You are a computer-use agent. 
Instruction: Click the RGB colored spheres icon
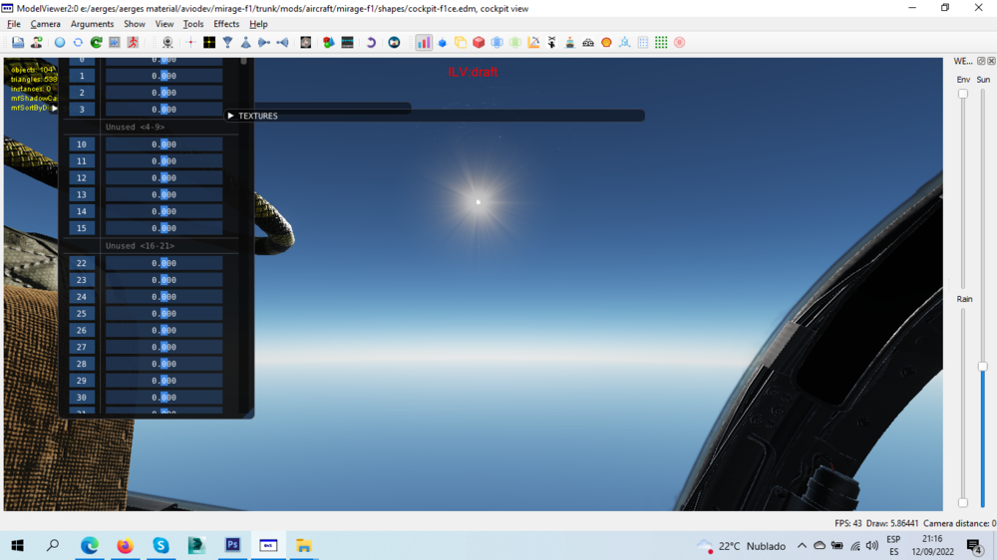[329, 43]
